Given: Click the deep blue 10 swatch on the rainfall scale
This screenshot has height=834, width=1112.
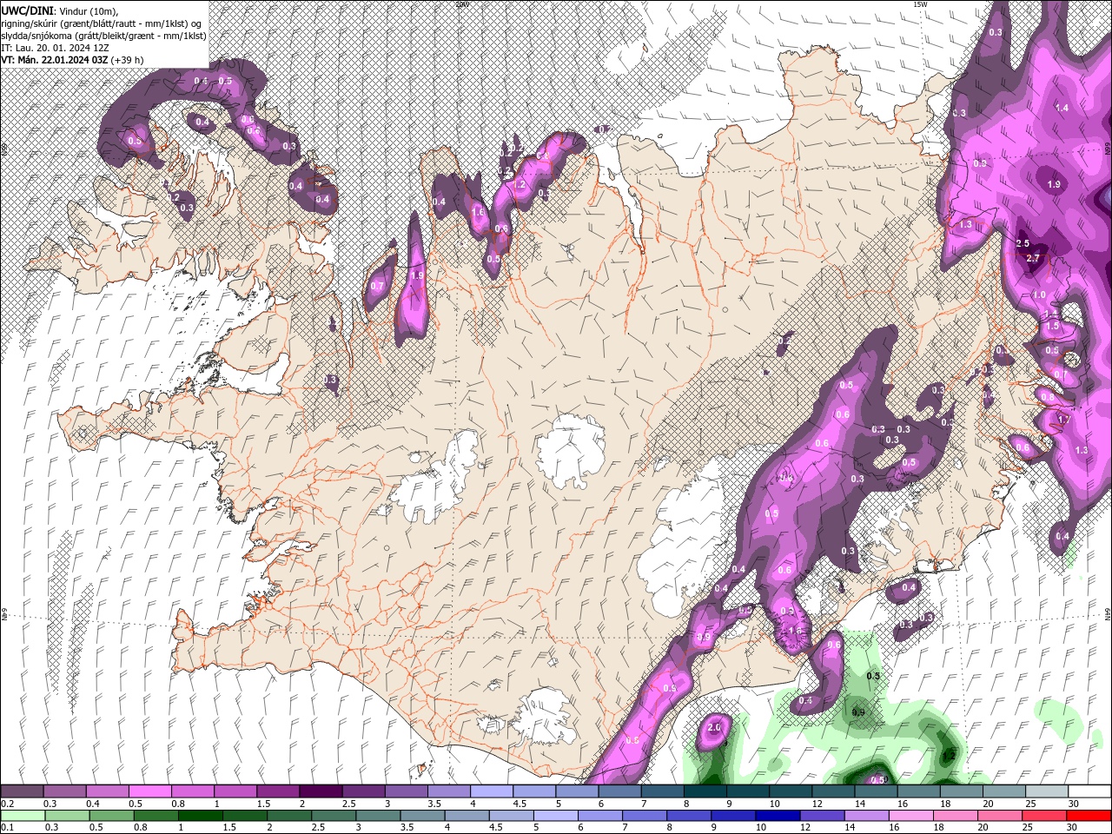Looking at the screenshot, I should tap(777, 816).
